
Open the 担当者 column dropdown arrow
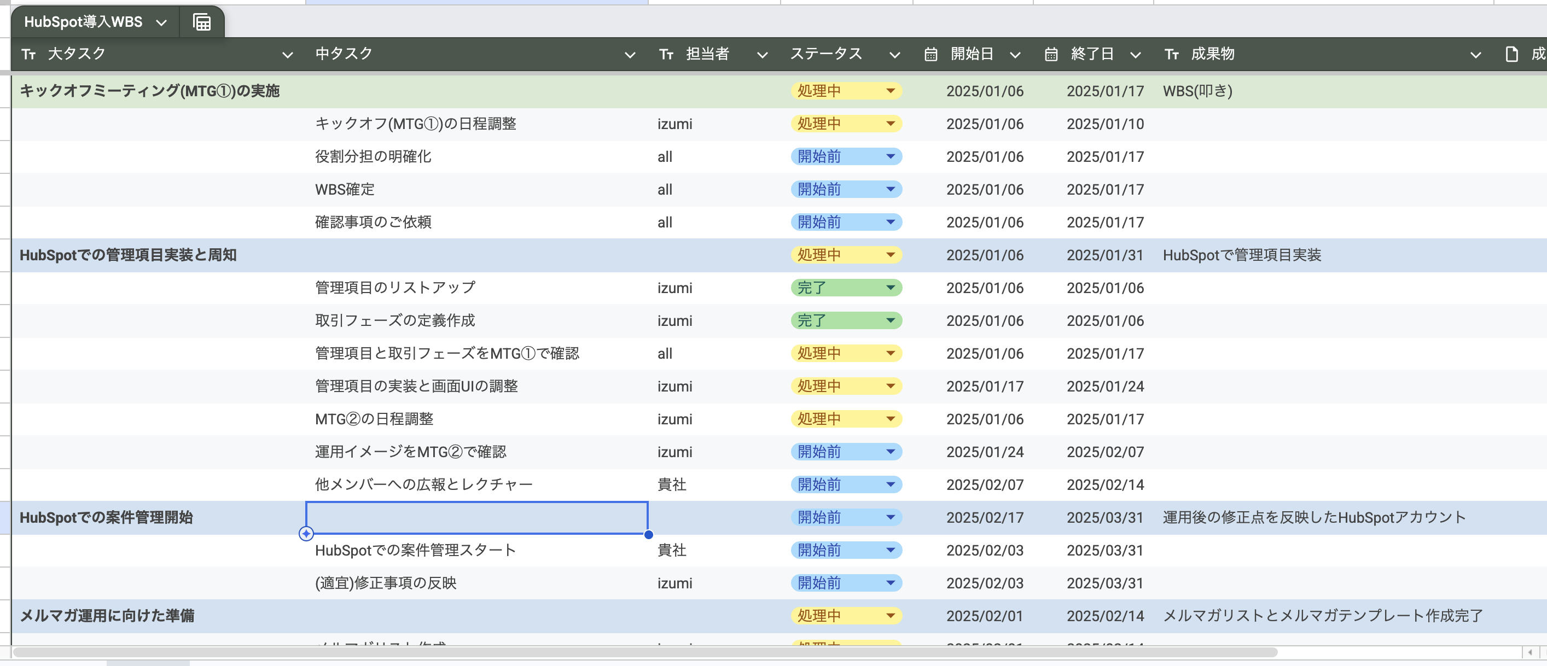click(763, 55)
